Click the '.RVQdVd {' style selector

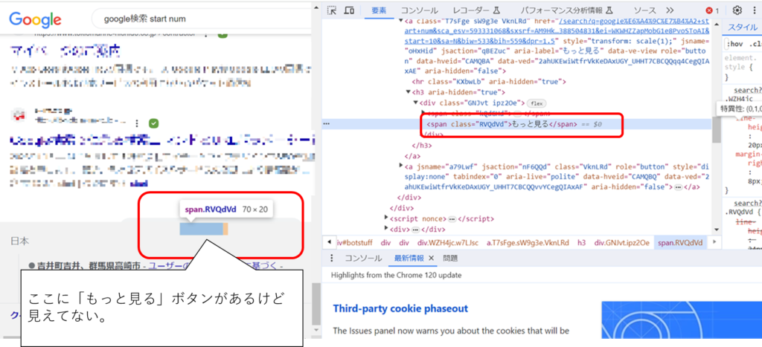click(742, 212)
